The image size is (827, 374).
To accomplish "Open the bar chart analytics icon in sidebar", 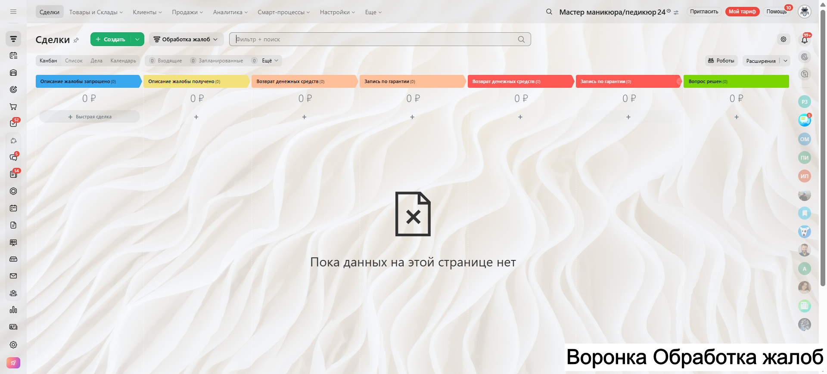I will coord(13,310).
